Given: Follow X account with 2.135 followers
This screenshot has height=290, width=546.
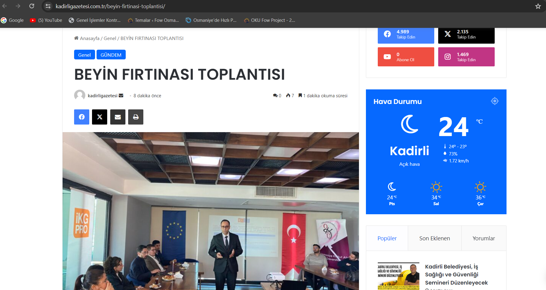Looking at the screenshot, I should pos(466,35).
